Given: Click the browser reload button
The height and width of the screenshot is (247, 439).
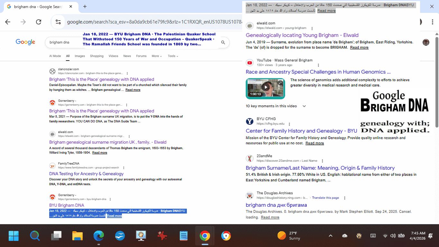Looking at the screenshot, I should pyautogui.click(x=39, y=22).
